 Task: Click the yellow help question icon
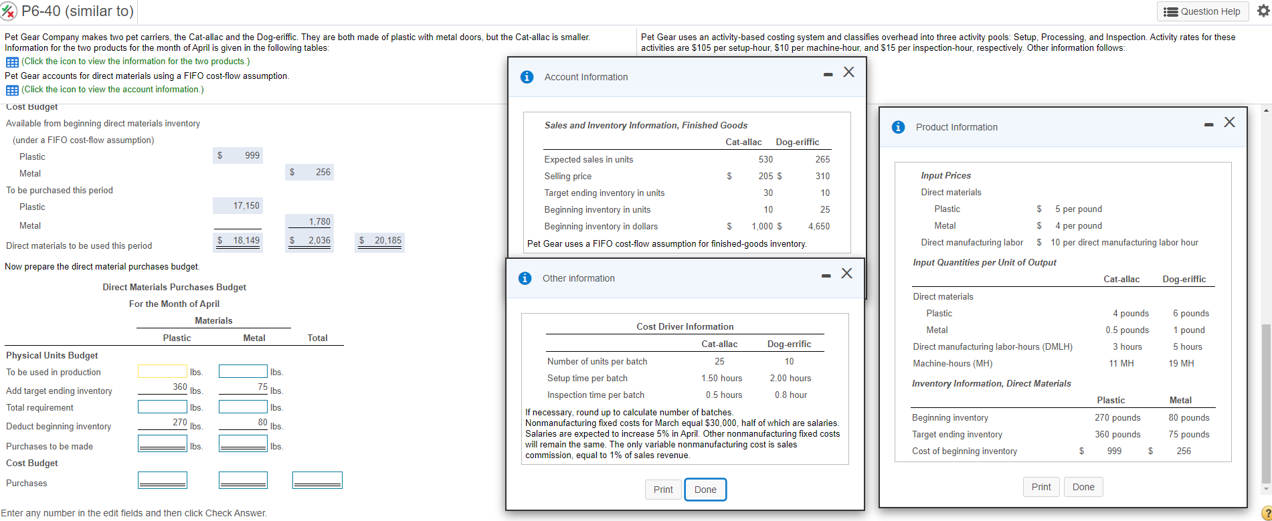point(1265,514)
